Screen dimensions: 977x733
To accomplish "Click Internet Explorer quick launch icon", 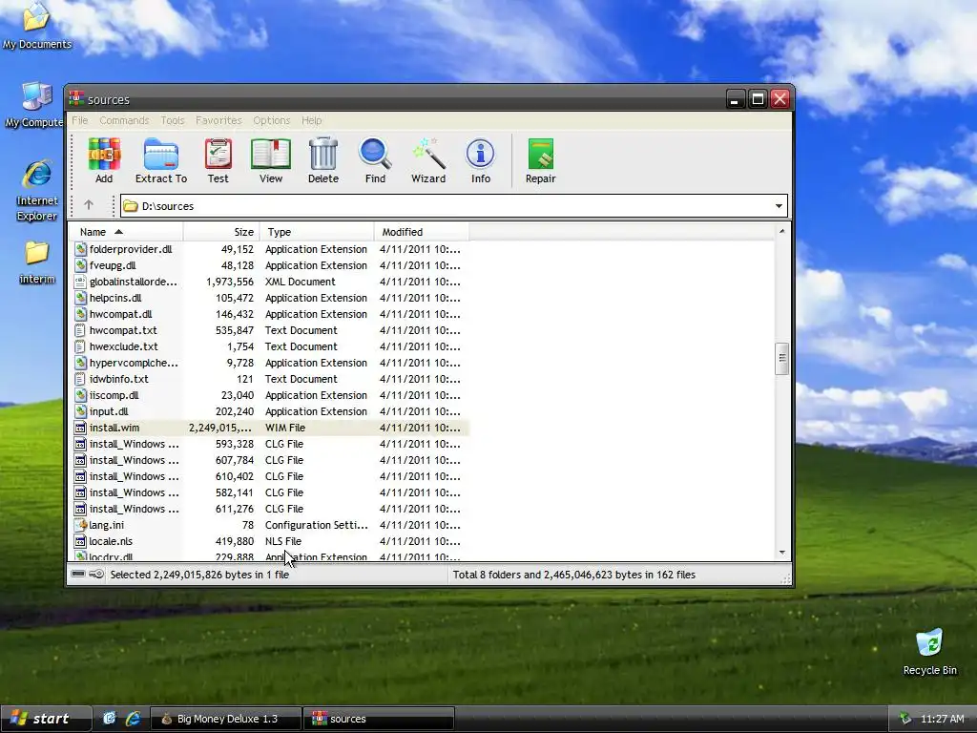I will coord(133,719).
